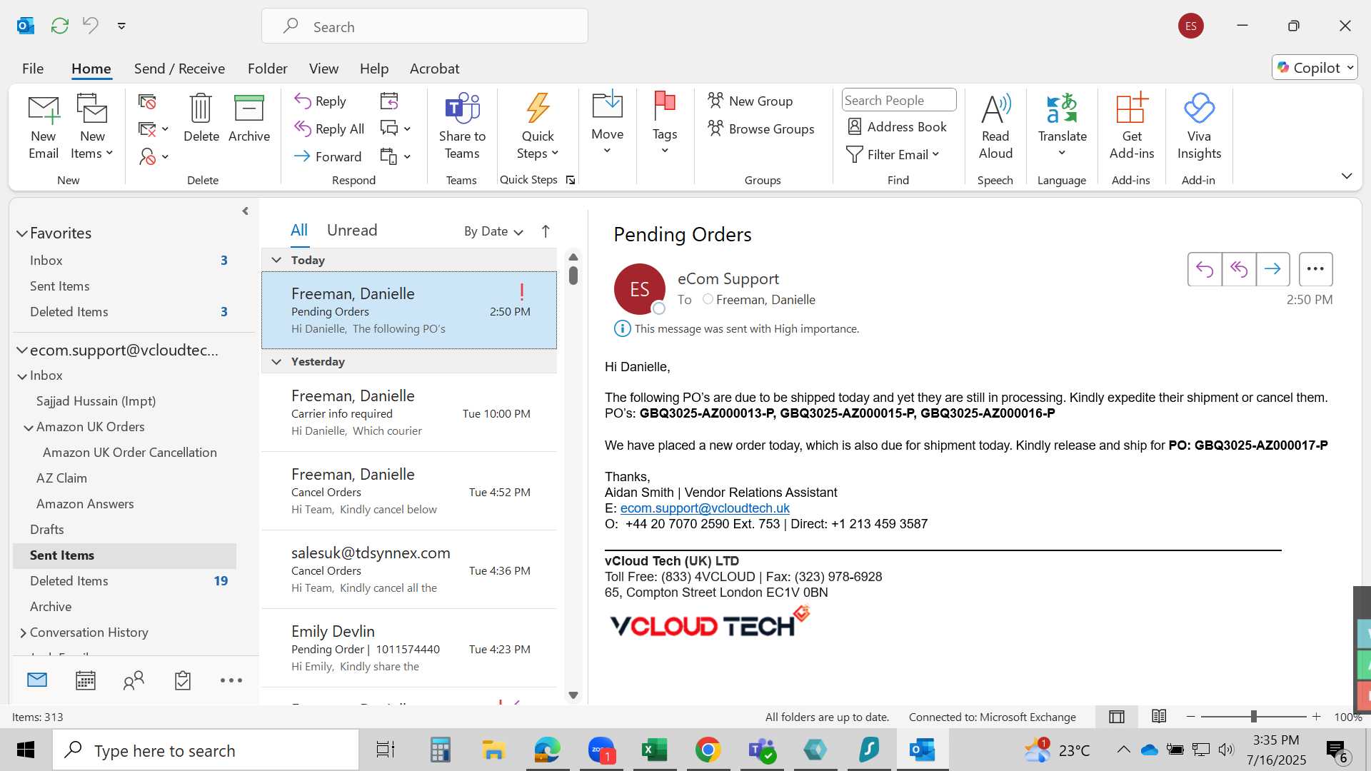
Task: Collapse the ribbon with chevron
Action: (x=1347, y=176)
